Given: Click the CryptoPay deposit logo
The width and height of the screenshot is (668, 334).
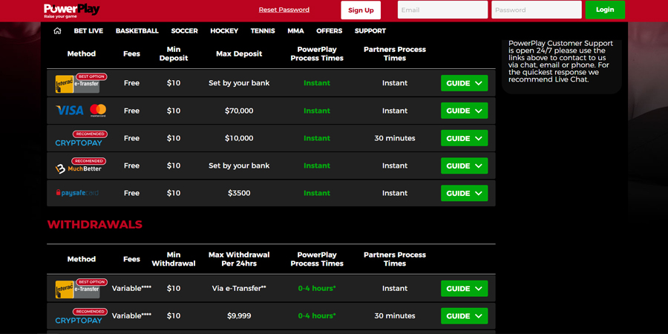Looking at the screenshot, I should tap(79, 140).
